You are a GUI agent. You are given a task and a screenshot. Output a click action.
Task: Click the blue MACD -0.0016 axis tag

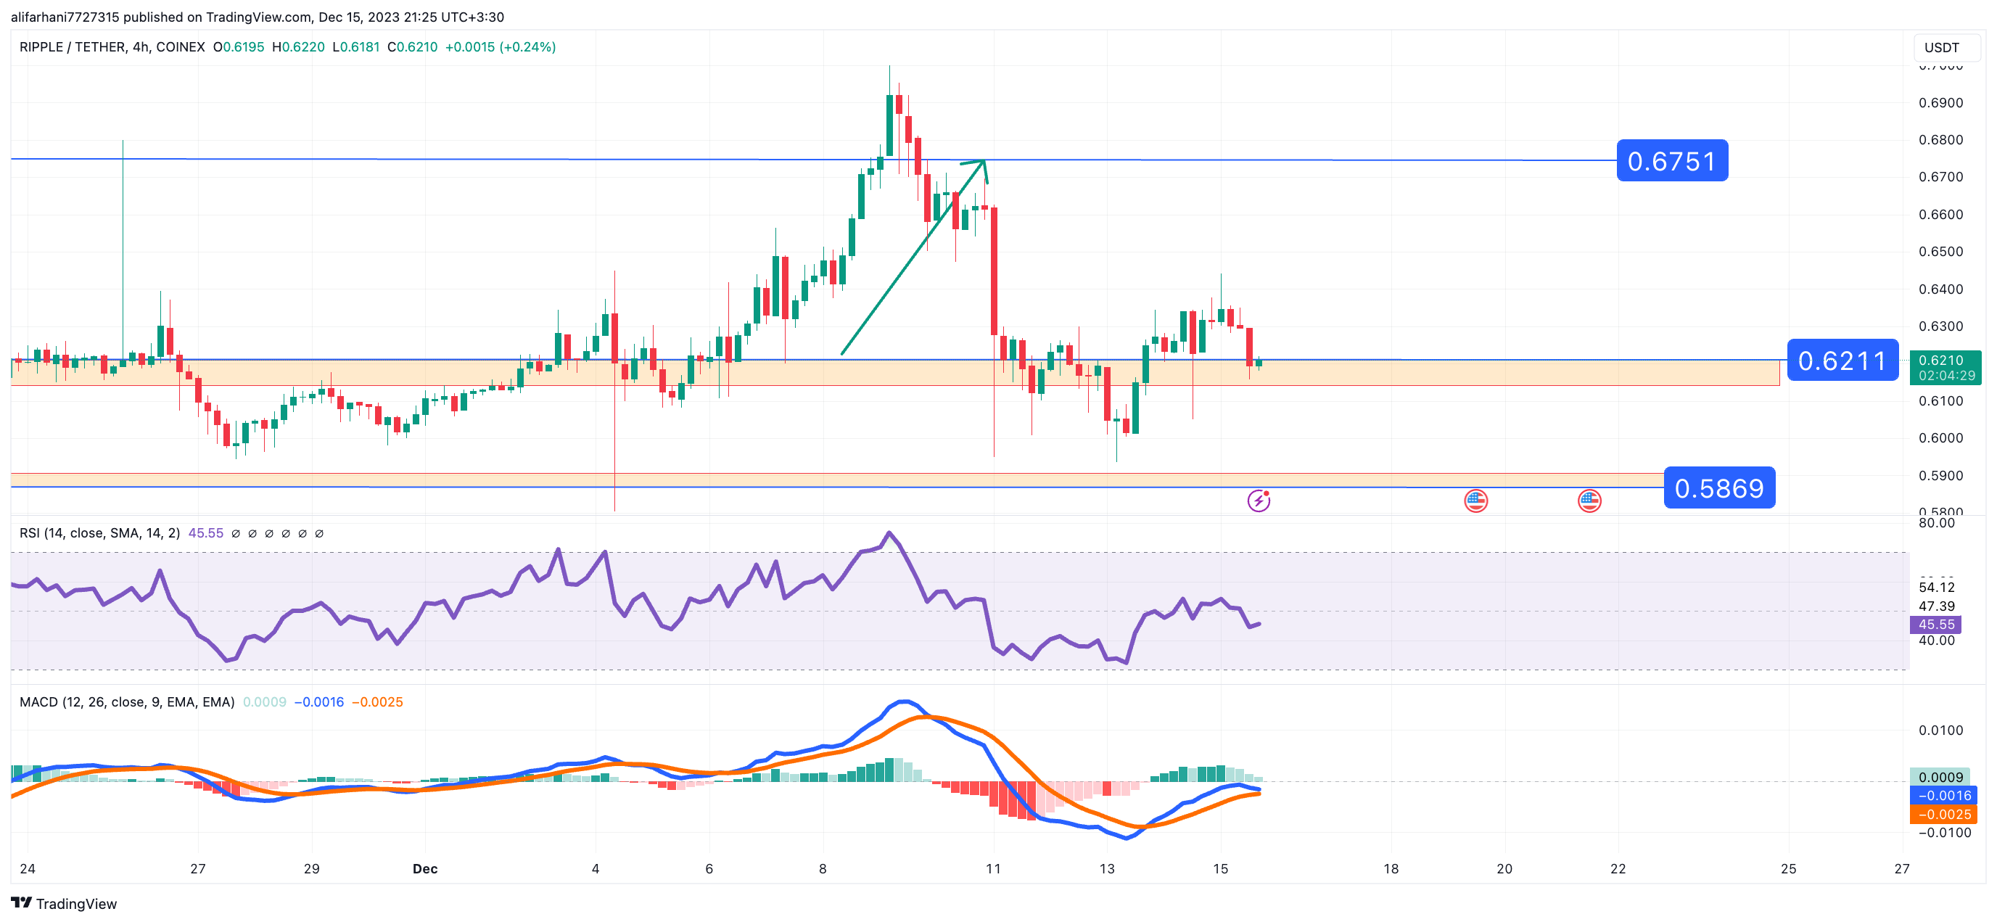(1943, 796)
